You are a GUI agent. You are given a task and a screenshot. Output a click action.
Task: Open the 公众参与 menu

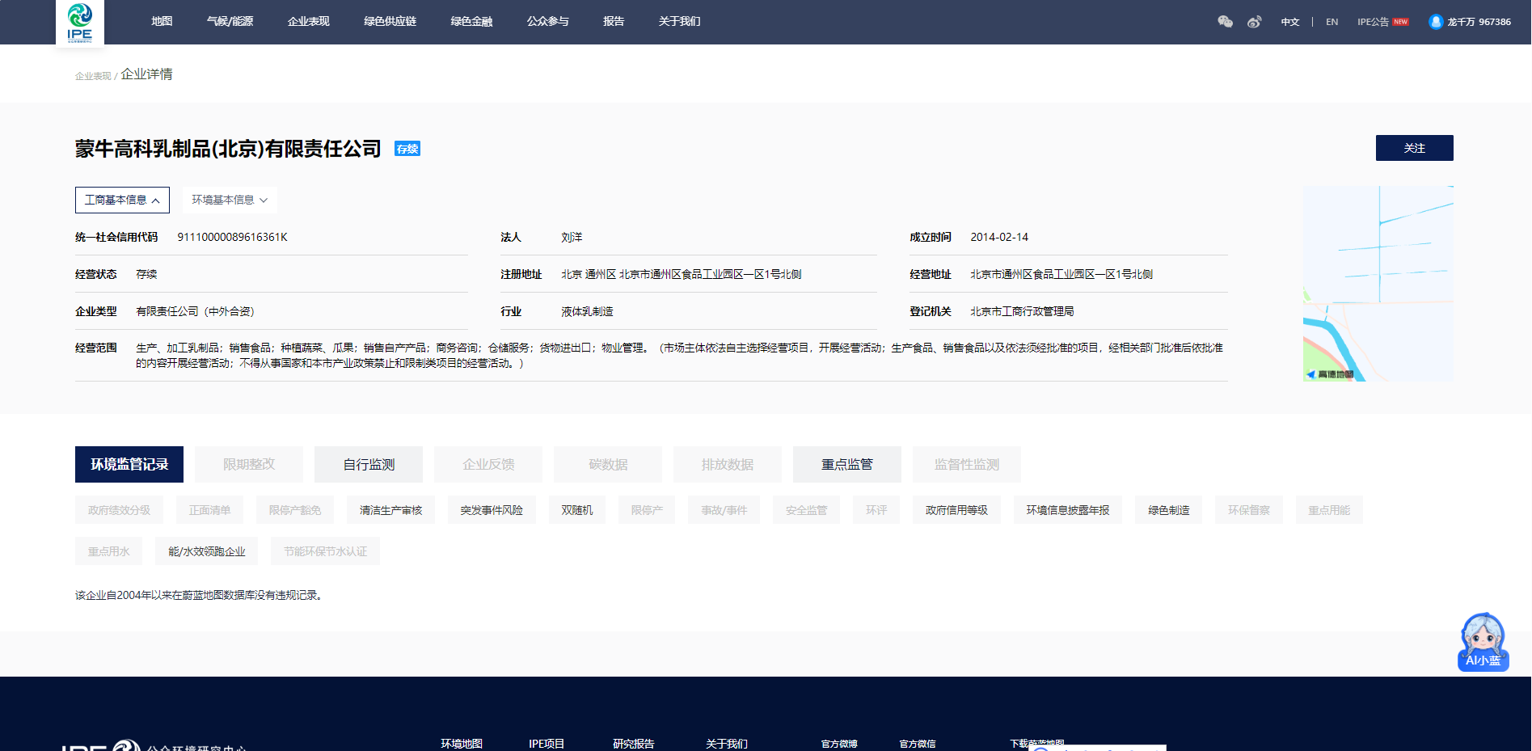click(547, 22)
